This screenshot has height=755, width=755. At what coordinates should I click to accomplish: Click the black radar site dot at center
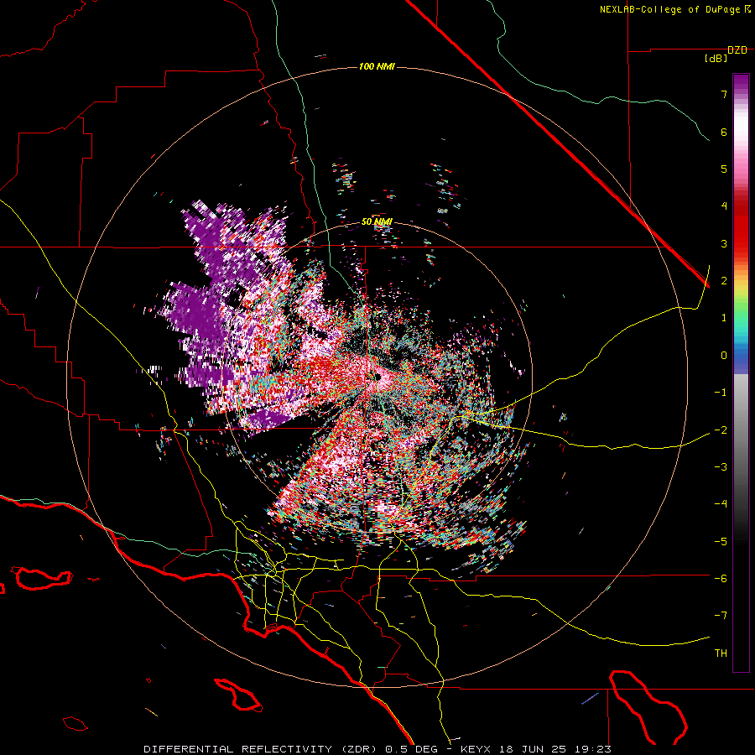click(x=377, y=377)
